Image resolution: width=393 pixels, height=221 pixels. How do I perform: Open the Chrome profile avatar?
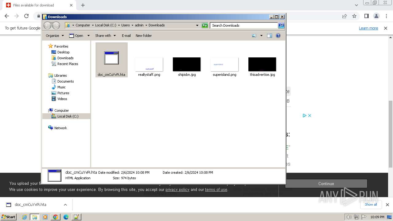[376, 16]
